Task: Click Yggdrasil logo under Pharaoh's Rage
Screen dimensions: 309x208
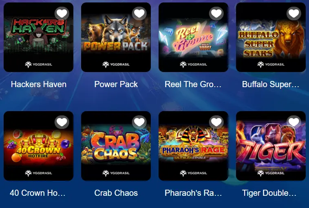Action: pos(193,173)
